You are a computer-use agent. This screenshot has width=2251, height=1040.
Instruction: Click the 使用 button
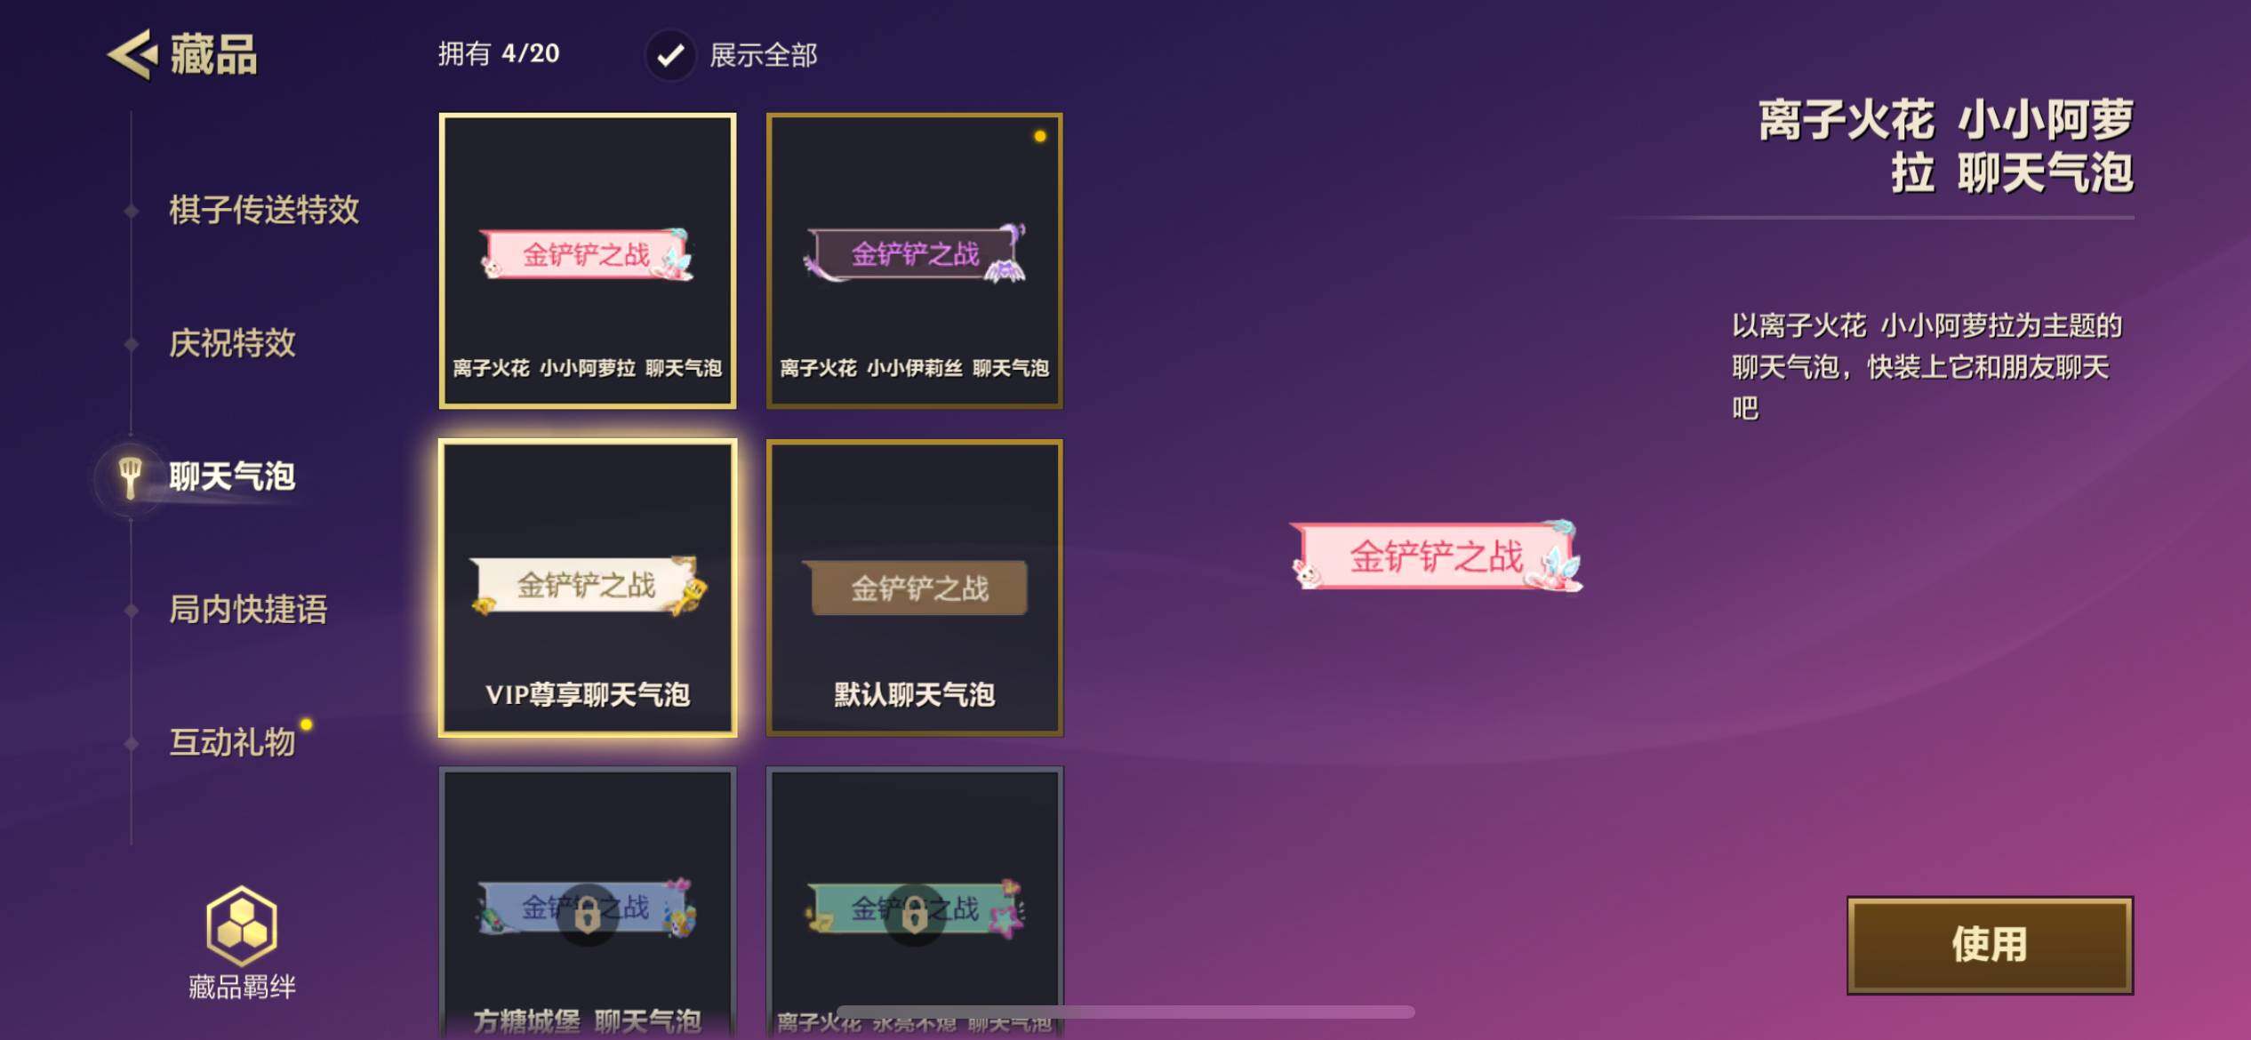tap(1990, 945)
